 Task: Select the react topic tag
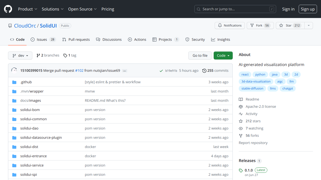tap(245, 74)
